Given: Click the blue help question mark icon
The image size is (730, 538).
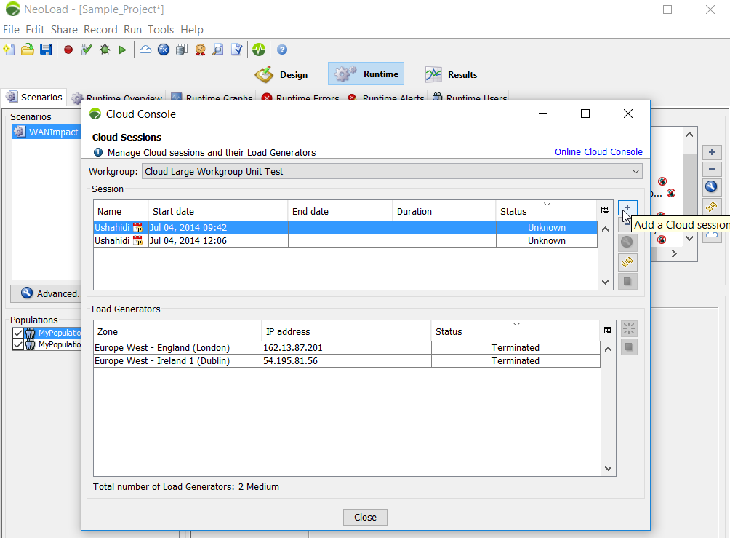Looking at the screenshot, I should coord(282,50).
